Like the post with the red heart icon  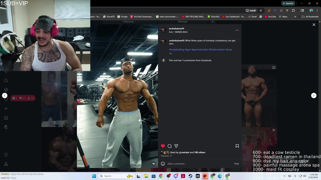point(163,146)
